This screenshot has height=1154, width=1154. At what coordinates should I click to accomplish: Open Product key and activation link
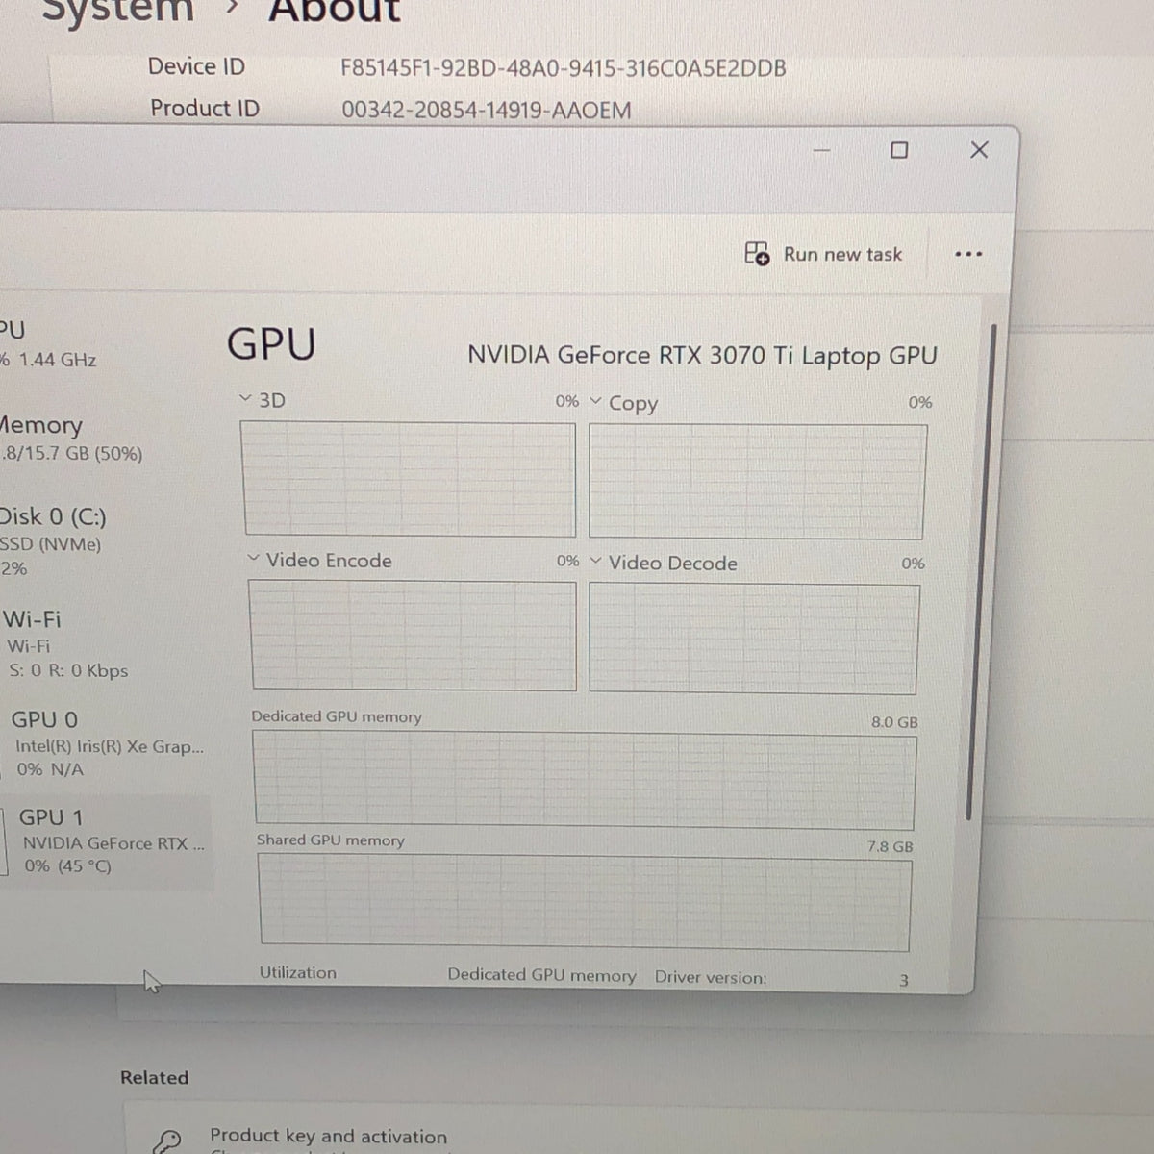click(328, 1137)
